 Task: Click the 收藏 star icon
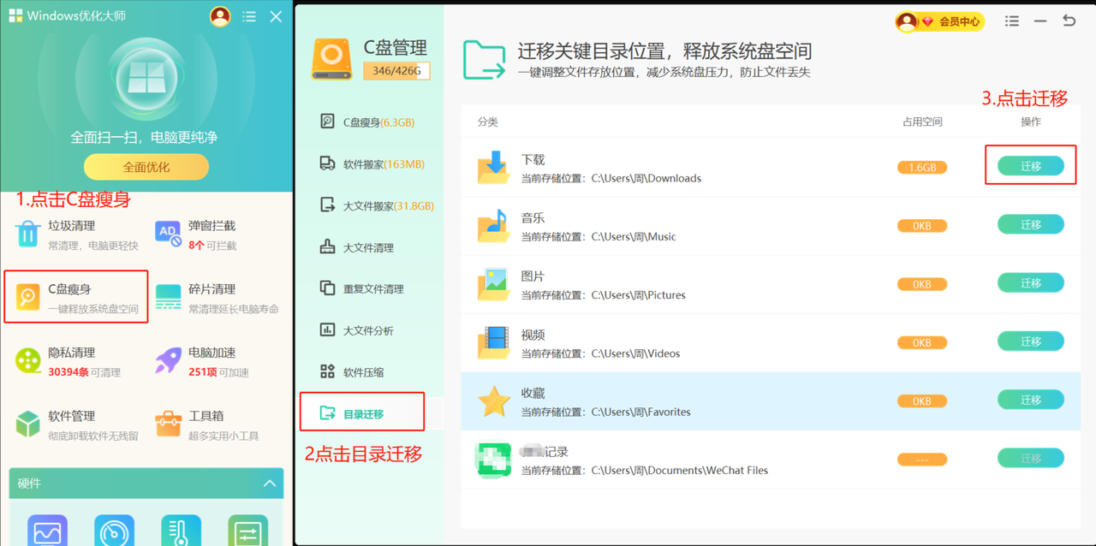coord(493,401)
